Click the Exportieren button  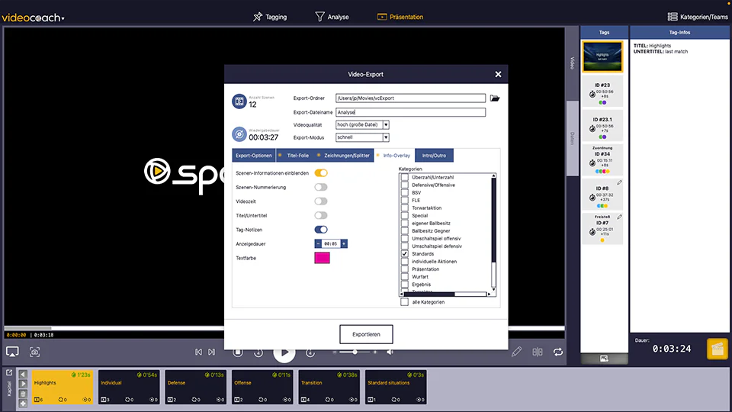click(x=366, y=334)
